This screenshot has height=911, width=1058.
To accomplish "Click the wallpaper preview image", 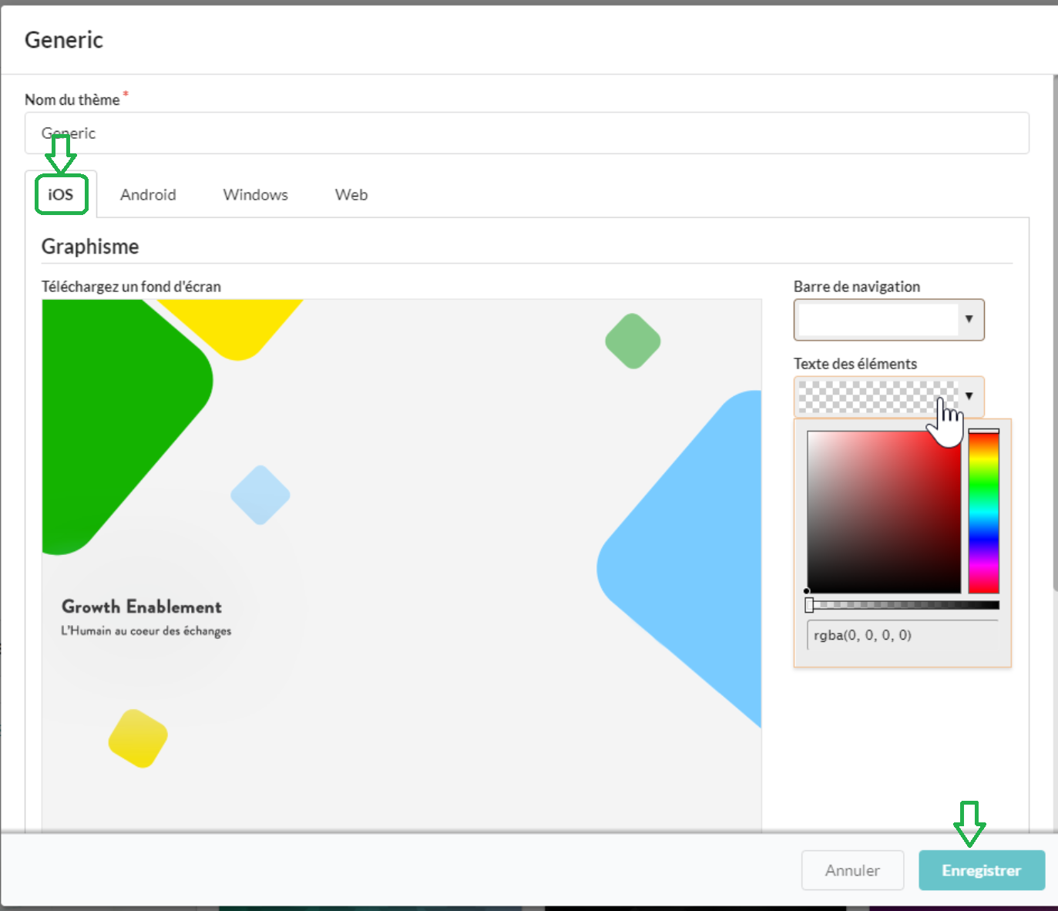I will pyautogui.click(x=401, y=565).
